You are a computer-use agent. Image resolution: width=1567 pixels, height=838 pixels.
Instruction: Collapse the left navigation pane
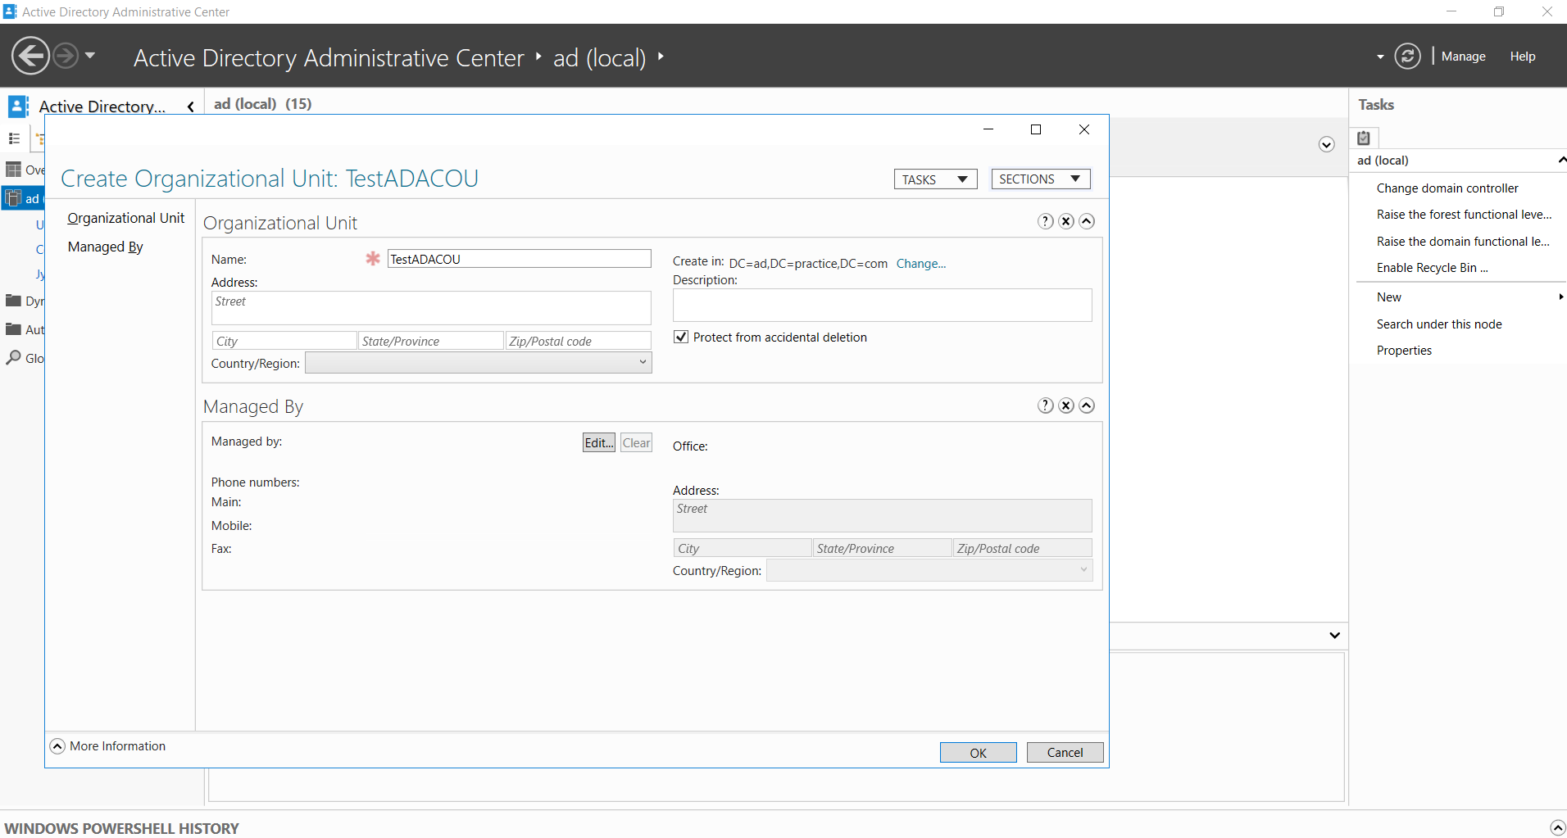[x=191, y=106]
